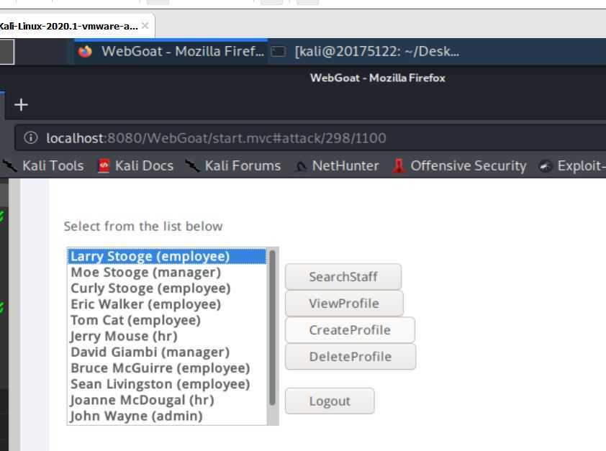This screenshot has width=606, height=451.
Task: Switch to the WebGoat - Mozilla Firefox taskbar window
Action: click(x=171, y=51)
